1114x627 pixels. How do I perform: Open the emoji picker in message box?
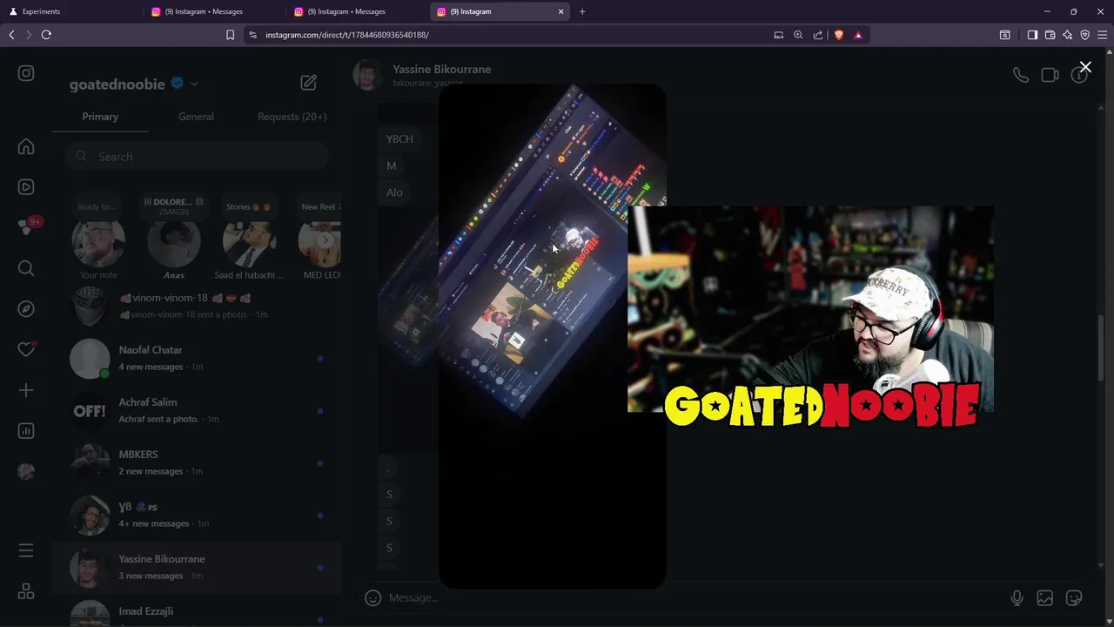[x=372, y=597]
